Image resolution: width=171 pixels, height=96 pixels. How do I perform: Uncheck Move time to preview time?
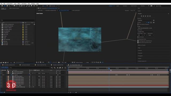(x=138, y=43)
